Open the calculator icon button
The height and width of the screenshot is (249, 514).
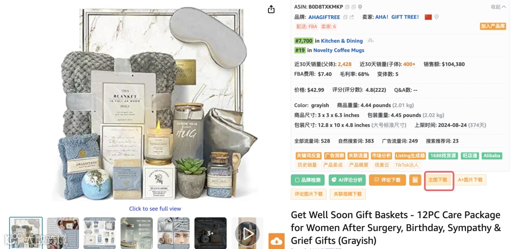(415, 180)
